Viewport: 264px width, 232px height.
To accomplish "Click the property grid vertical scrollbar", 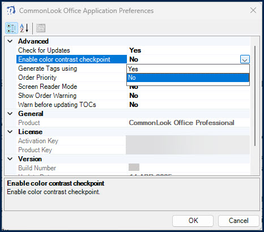I will pyautogui.click(x=255, y=96).
